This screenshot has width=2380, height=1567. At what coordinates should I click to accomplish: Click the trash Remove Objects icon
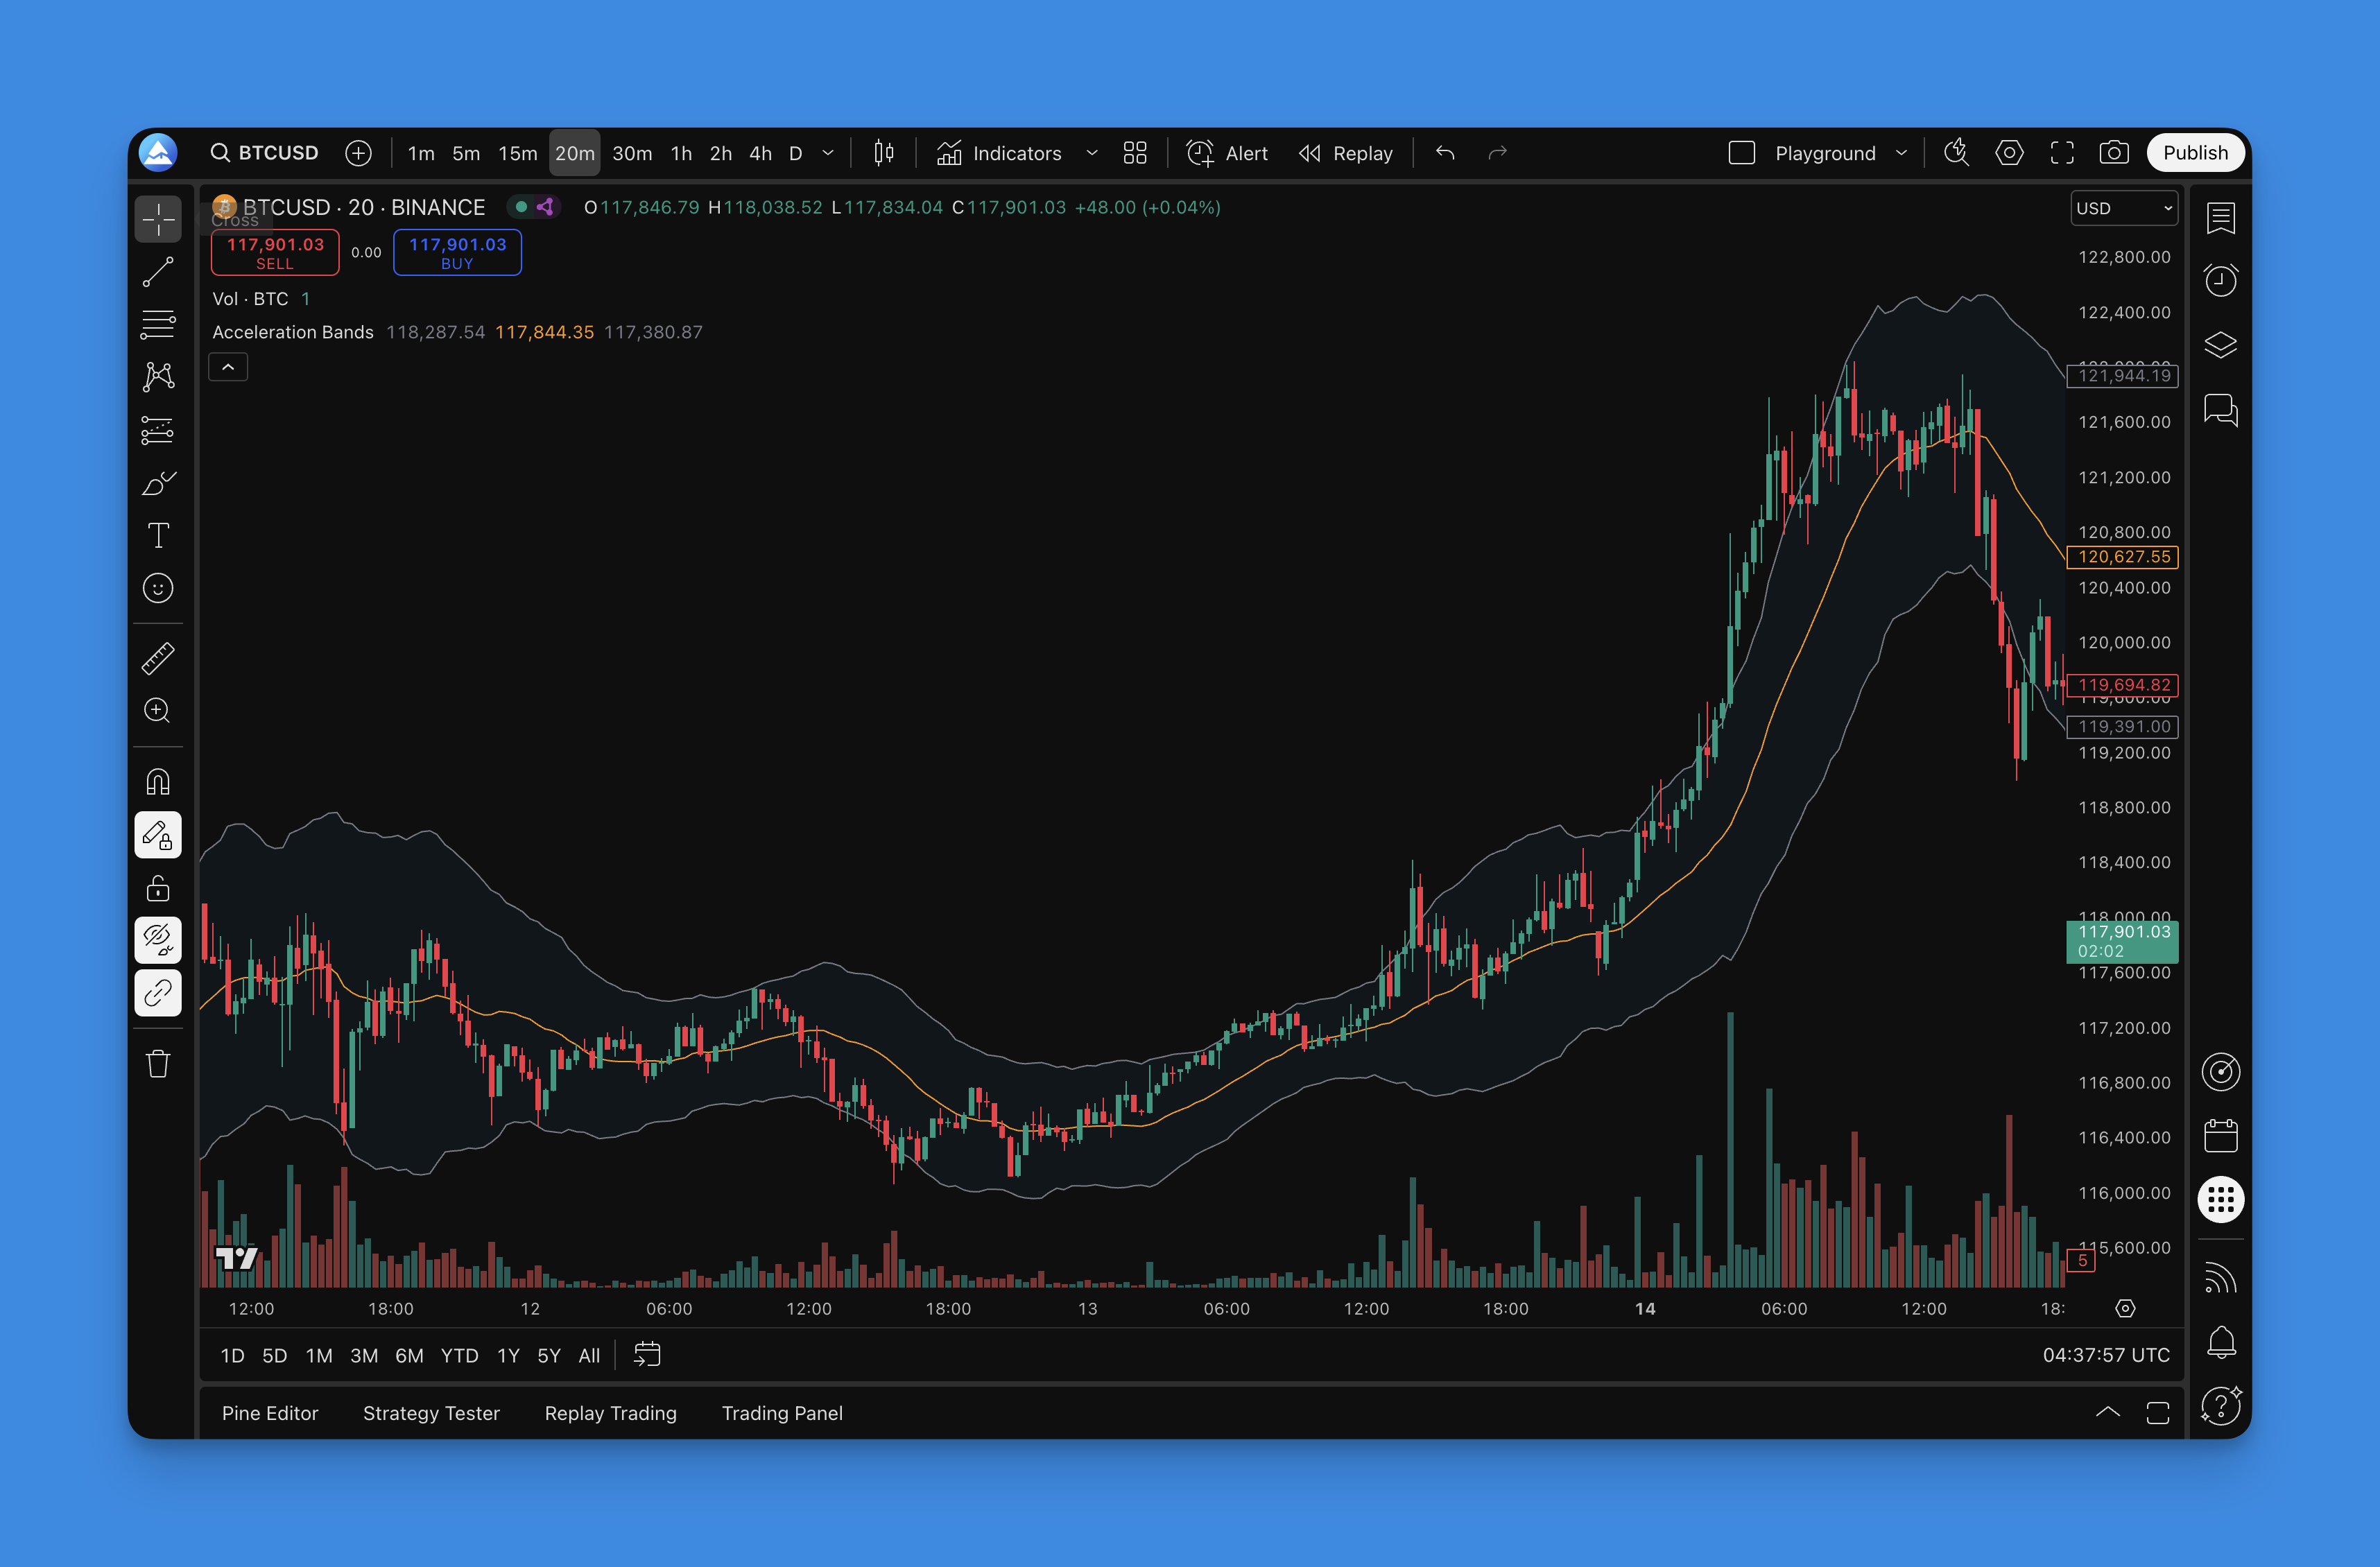pyautogui.click(x=158, y=1063)
